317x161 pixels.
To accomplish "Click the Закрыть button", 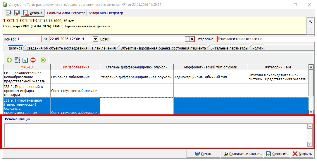I will click(302, 154).
